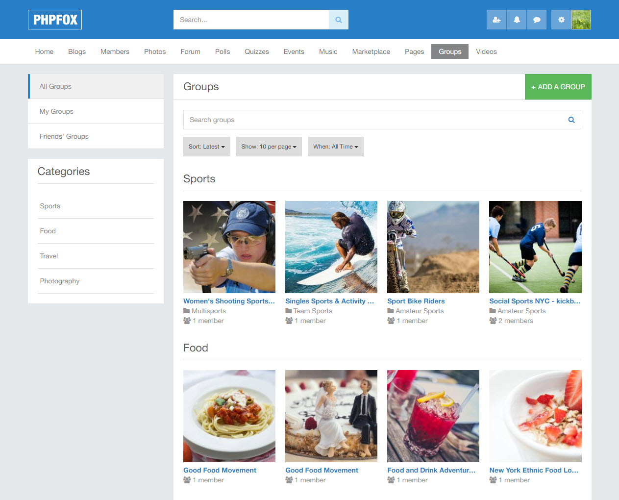Open the notifications bell icon
Viewport: 619px width, 500px height.
click(517, 20)
